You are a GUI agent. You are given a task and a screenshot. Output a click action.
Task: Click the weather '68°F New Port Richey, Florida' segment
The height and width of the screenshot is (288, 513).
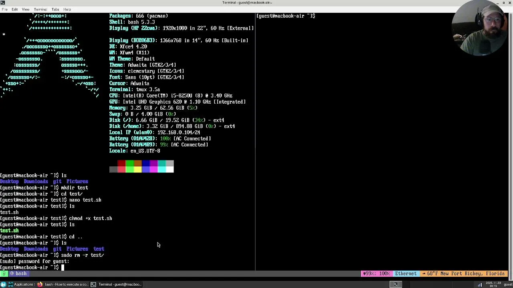[x=464, y=274]
